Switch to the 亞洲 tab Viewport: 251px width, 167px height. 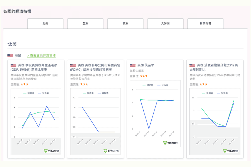click(x=85, y=23)
